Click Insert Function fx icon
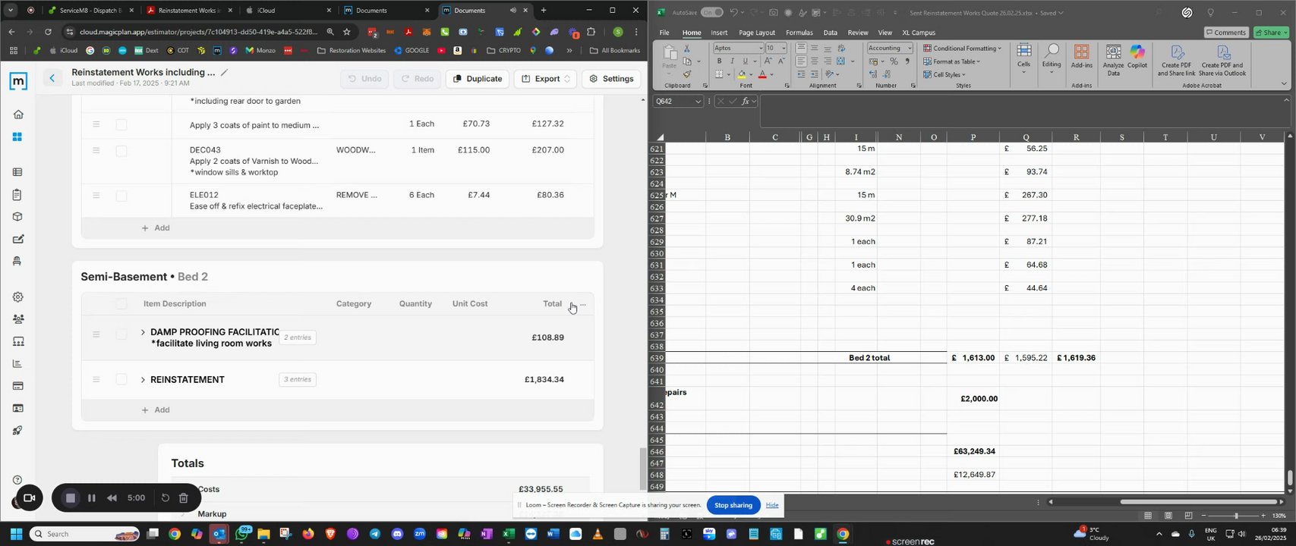 click(746, 102)
